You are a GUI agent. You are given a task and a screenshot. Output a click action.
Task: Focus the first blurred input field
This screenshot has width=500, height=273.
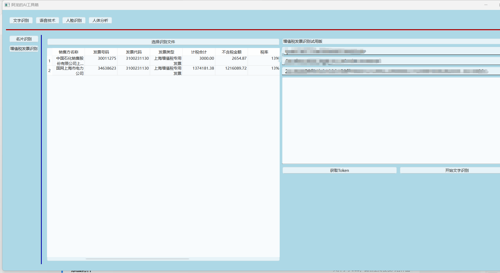click(391, 51)
